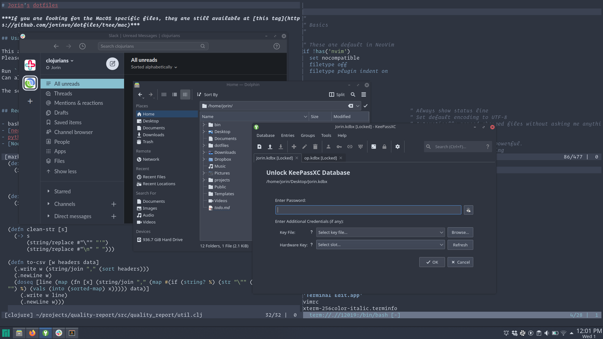Open the KeePassXC password generator dice icon
Screen dimensions: 603x339
coord(374,147)
